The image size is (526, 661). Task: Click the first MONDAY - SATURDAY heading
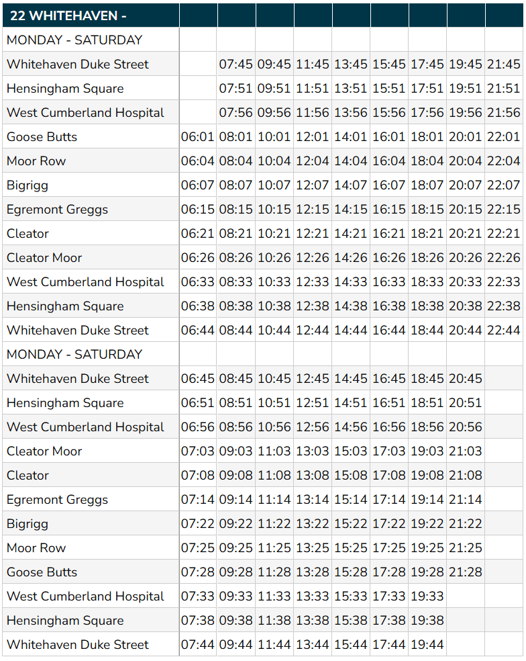point(74,40)
